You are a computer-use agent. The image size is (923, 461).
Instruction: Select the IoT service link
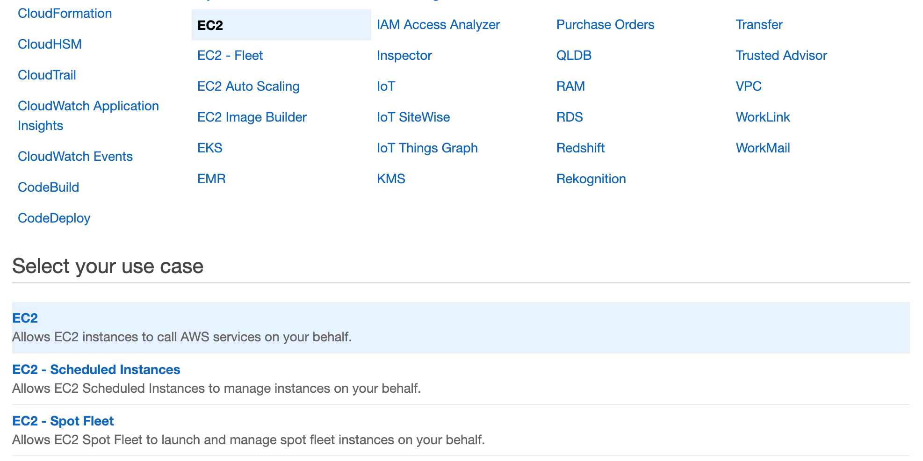[x=386, y=86]
